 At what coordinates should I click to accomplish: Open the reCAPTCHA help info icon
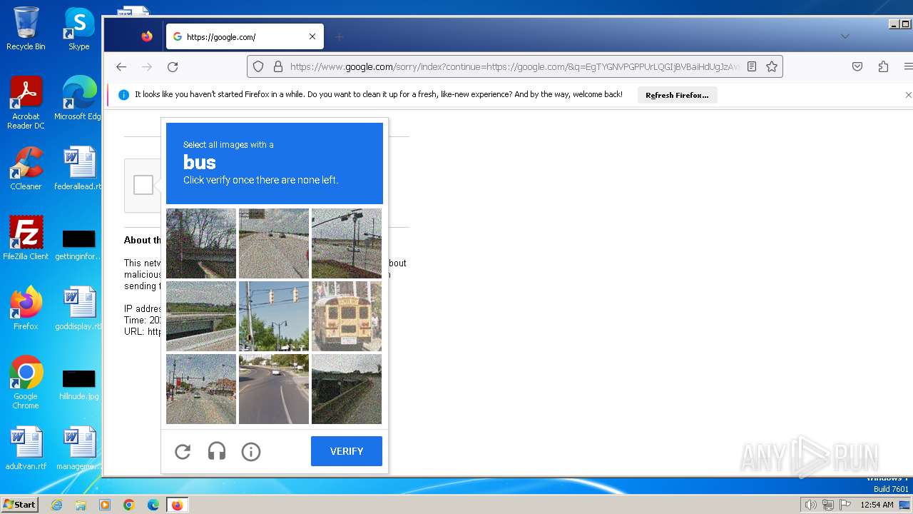pos(251,451)
